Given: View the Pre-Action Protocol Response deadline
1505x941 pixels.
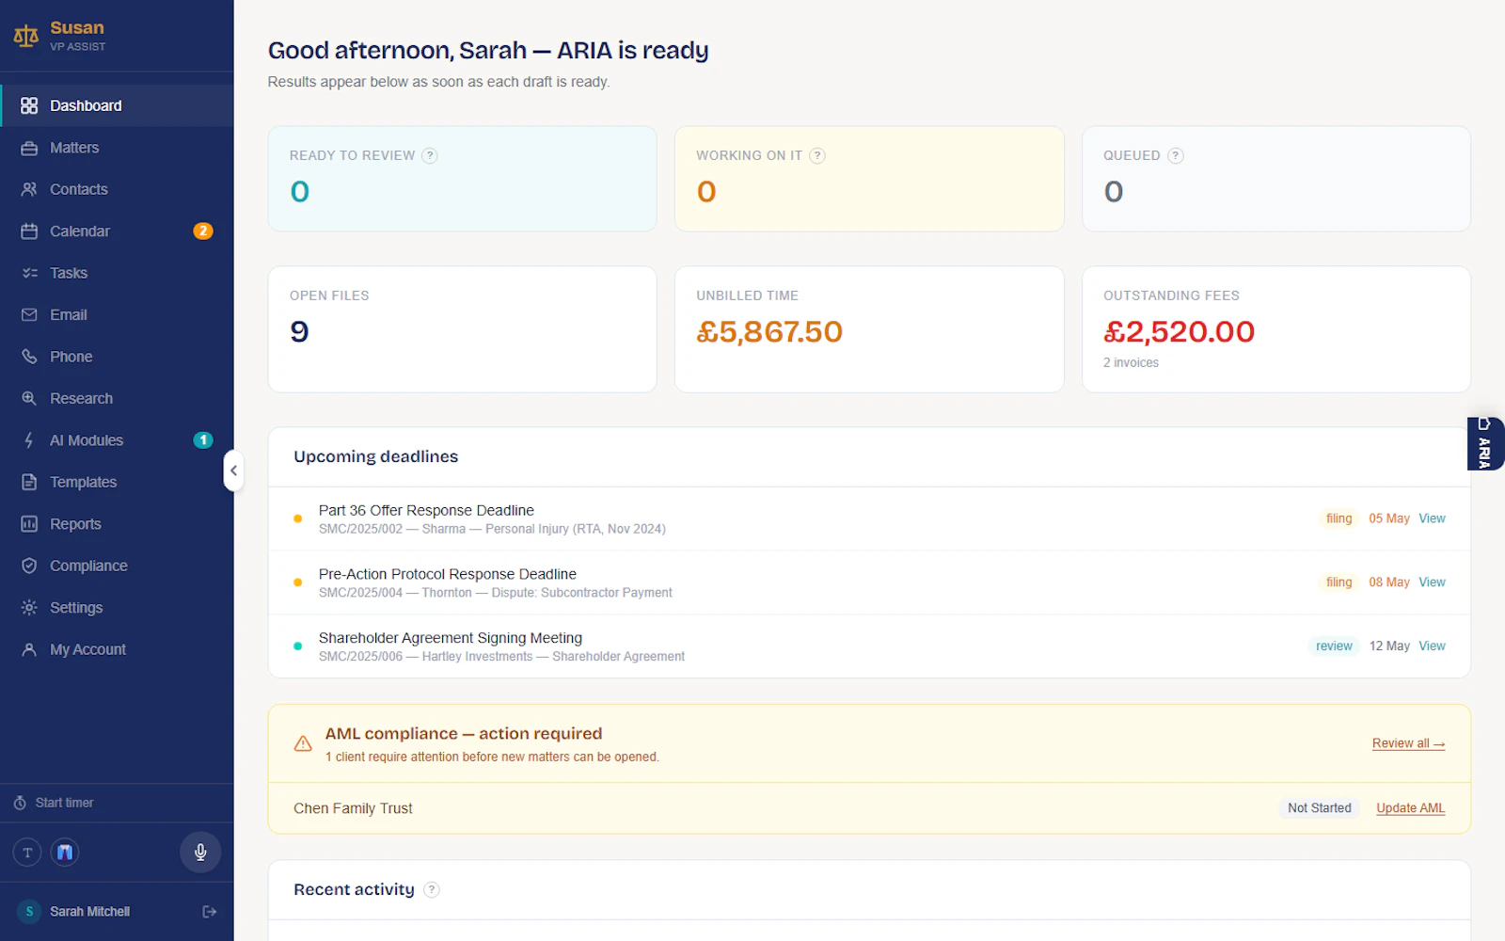Looking at the screenshot, I should point(1432,582).
